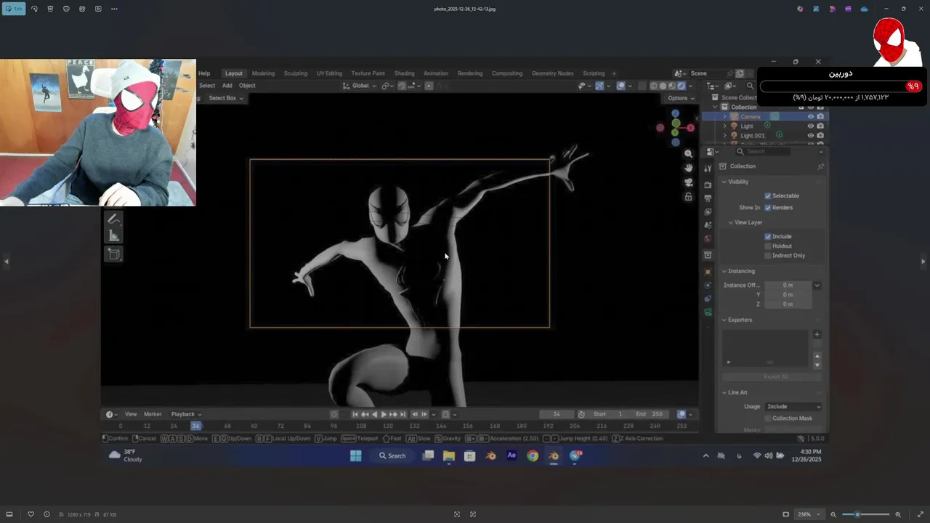The height and width of the screenshot is (523, 930).
Task: Open Chrome from the taskbar
Action: (x=533, y=455)
